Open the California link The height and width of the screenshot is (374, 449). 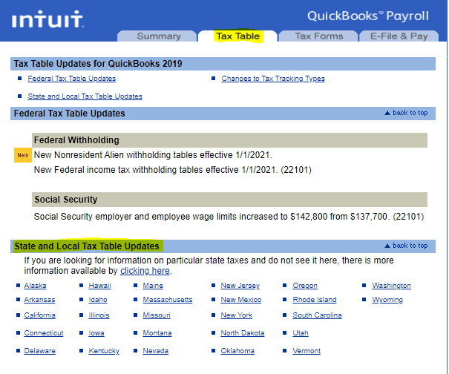click(40, 315)
